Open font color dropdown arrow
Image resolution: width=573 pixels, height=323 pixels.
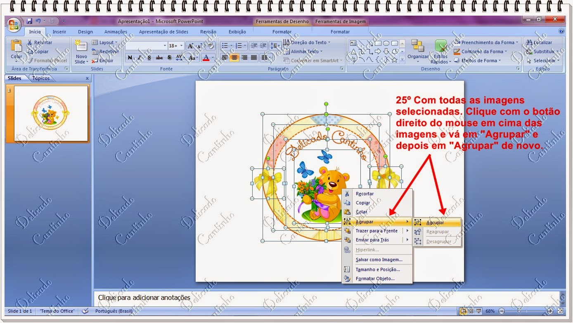213,58
